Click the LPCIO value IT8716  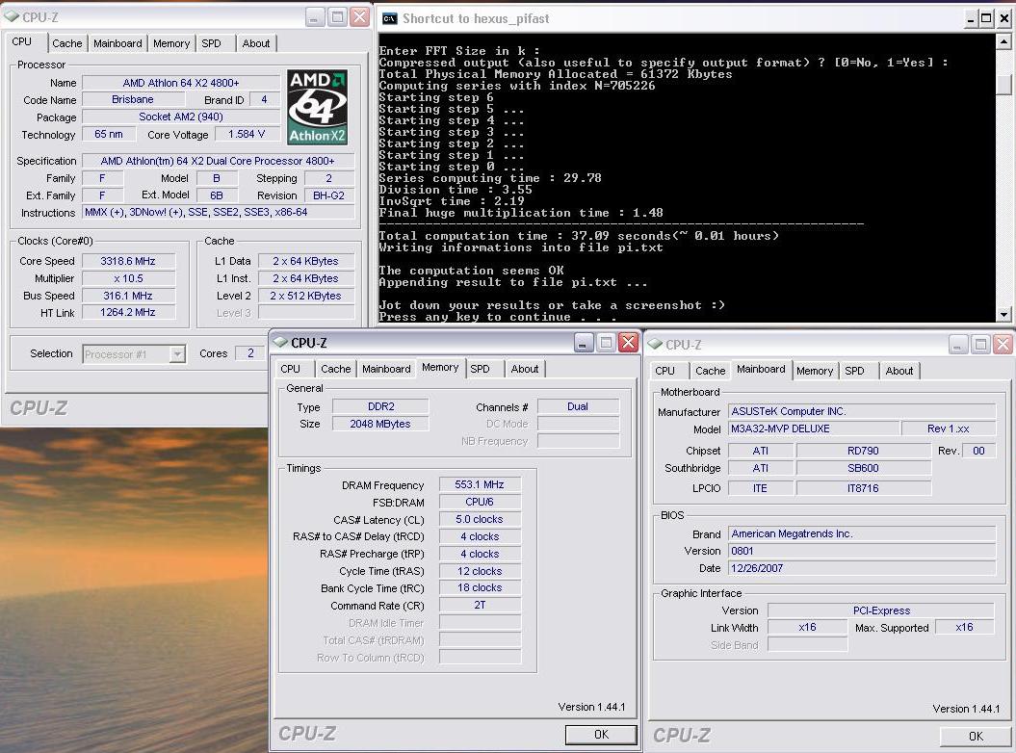click(864, 488)
